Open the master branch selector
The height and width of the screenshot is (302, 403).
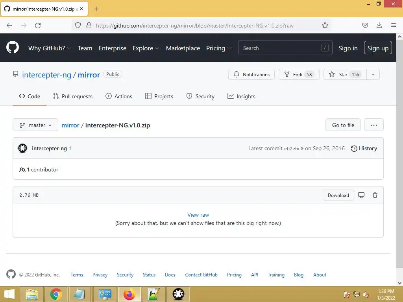click(35, 125)
